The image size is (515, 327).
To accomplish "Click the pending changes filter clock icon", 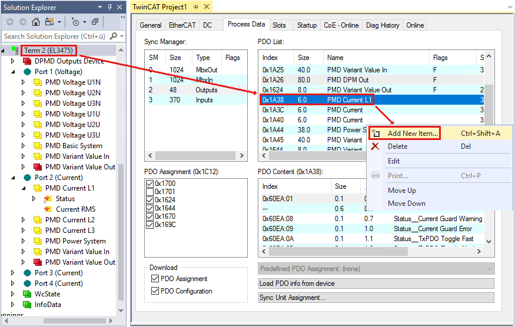I will (75, 22).
